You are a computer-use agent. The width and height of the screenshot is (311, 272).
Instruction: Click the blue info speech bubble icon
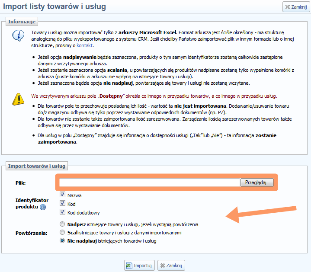(x=18, y=35)
